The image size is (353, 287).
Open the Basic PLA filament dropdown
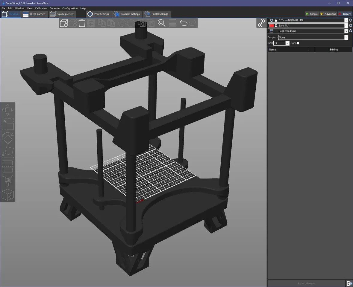tap(308, 26)
